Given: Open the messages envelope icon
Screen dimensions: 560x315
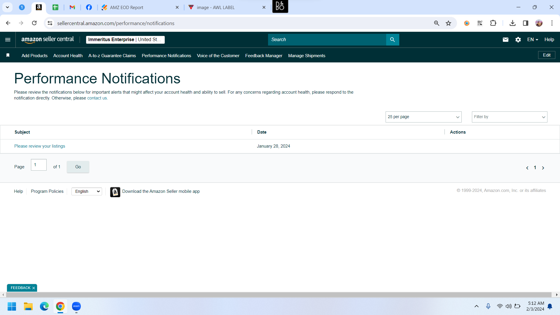Looking at the screenshot, I should pos(505,40).
